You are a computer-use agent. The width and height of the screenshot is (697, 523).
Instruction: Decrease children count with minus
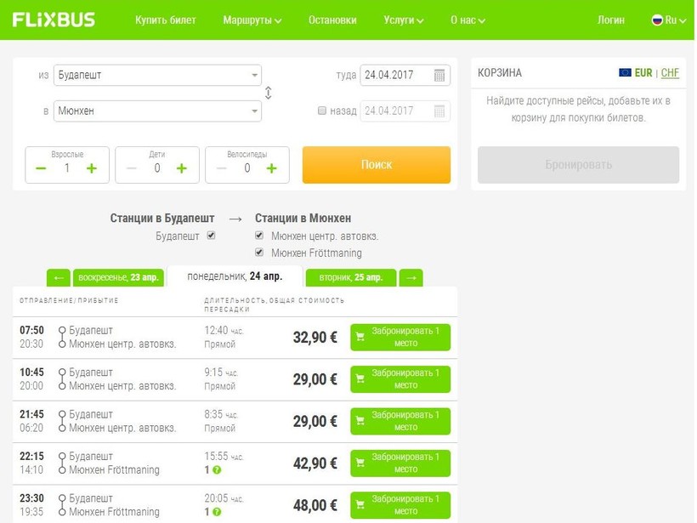point(131,168)
